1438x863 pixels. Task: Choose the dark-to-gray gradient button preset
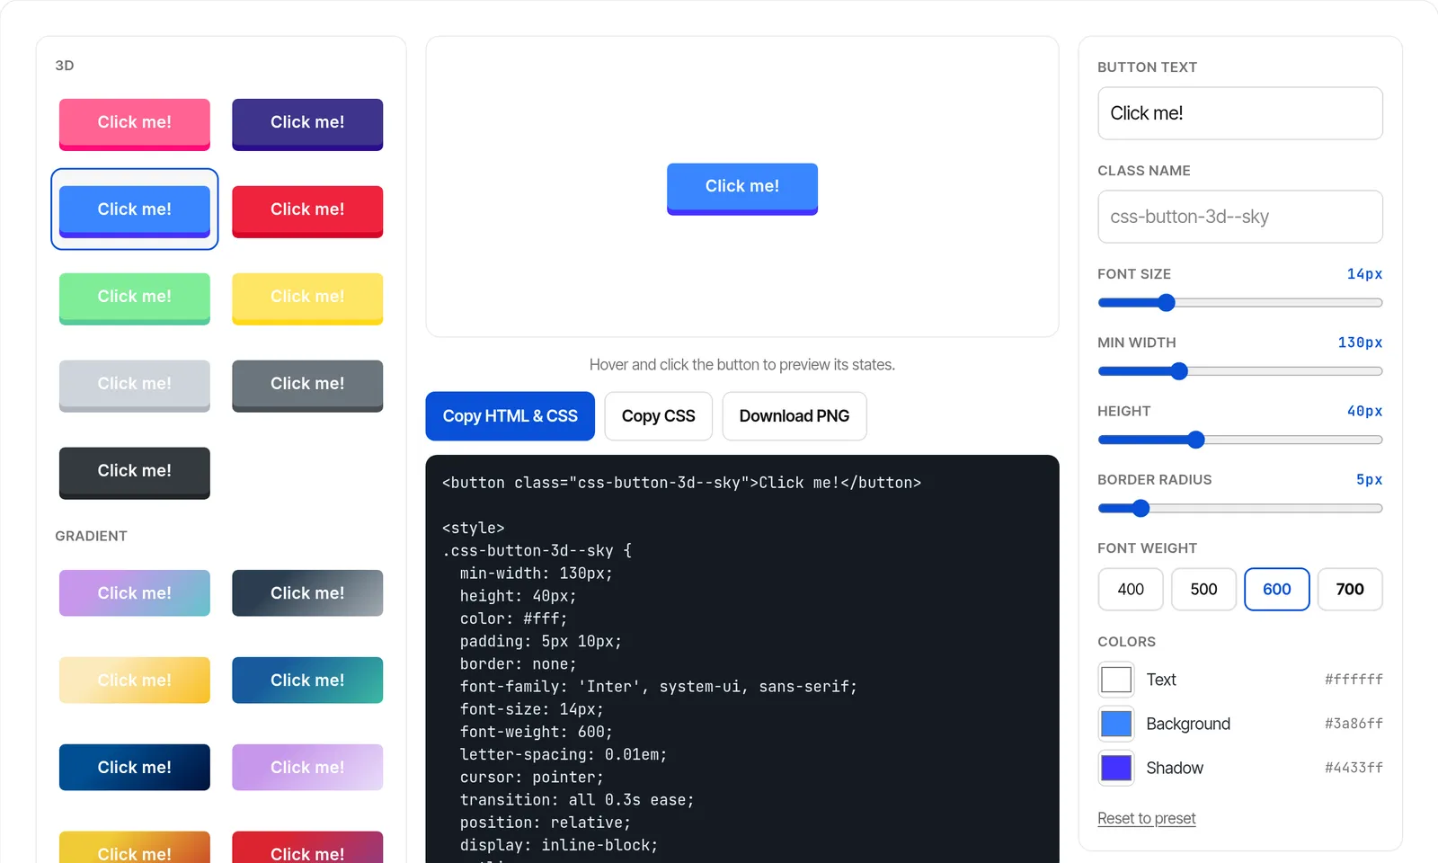pyautogui.click(x=307, y=593)
